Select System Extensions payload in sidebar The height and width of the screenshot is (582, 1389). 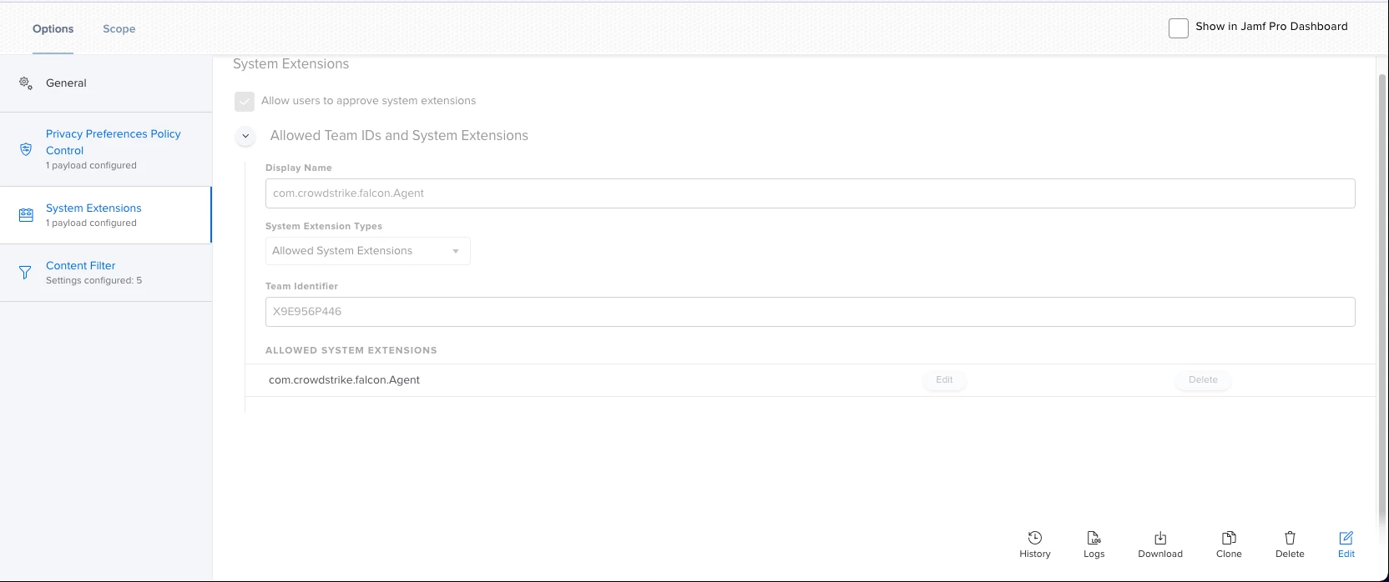[106, 215]
